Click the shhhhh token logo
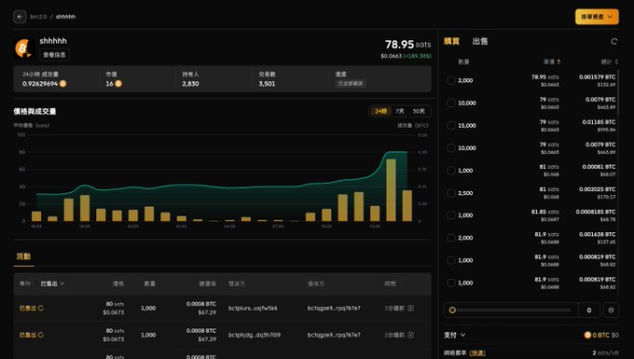This screenshot has height=359, width=634. [23, 48]
